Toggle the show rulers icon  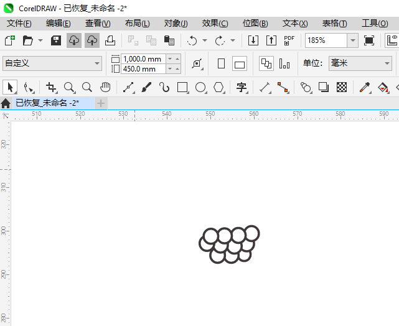coord(392,40)
